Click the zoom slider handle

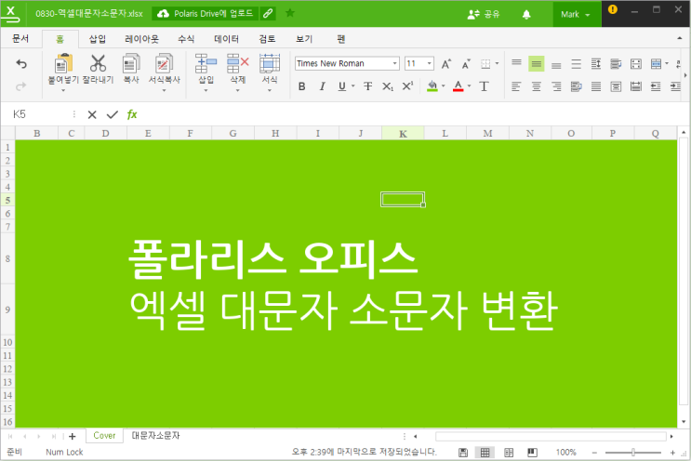(632, 453)
